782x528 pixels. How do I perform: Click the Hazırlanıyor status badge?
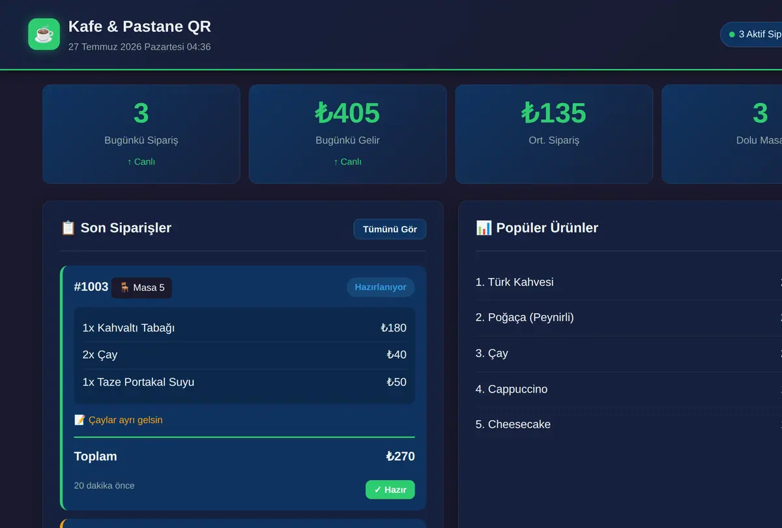click(x=381, y=287)
